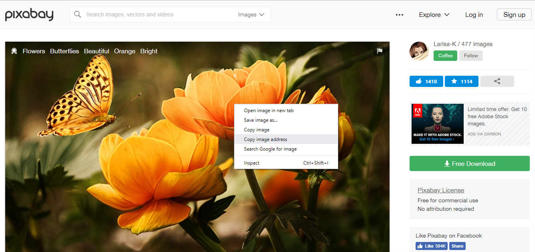The height and width of the screenshot is (252, 535).
Task: Click the search magnifier icon
Action: [78, 14]
